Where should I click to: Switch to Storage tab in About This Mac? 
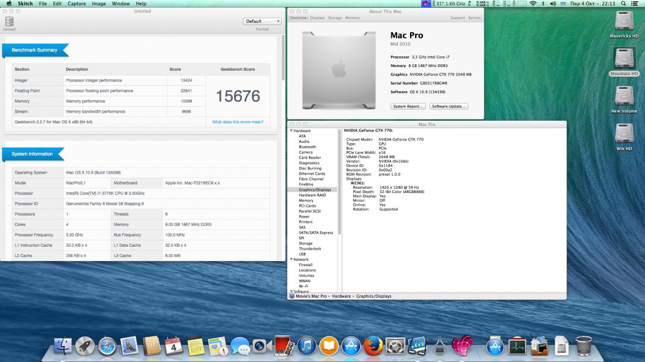(335, 18)
